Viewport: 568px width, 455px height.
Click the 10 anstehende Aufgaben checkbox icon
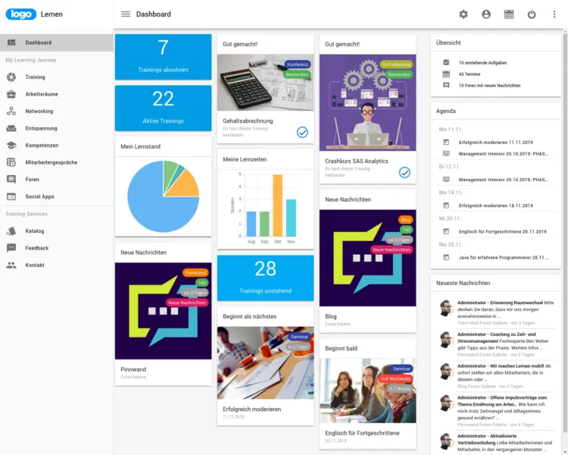click(446, 62)
